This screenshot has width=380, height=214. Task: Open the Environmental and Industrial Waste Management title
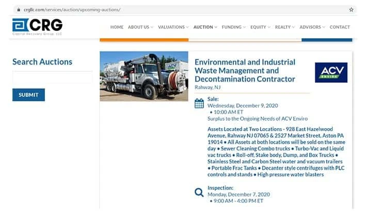point(245,71)
